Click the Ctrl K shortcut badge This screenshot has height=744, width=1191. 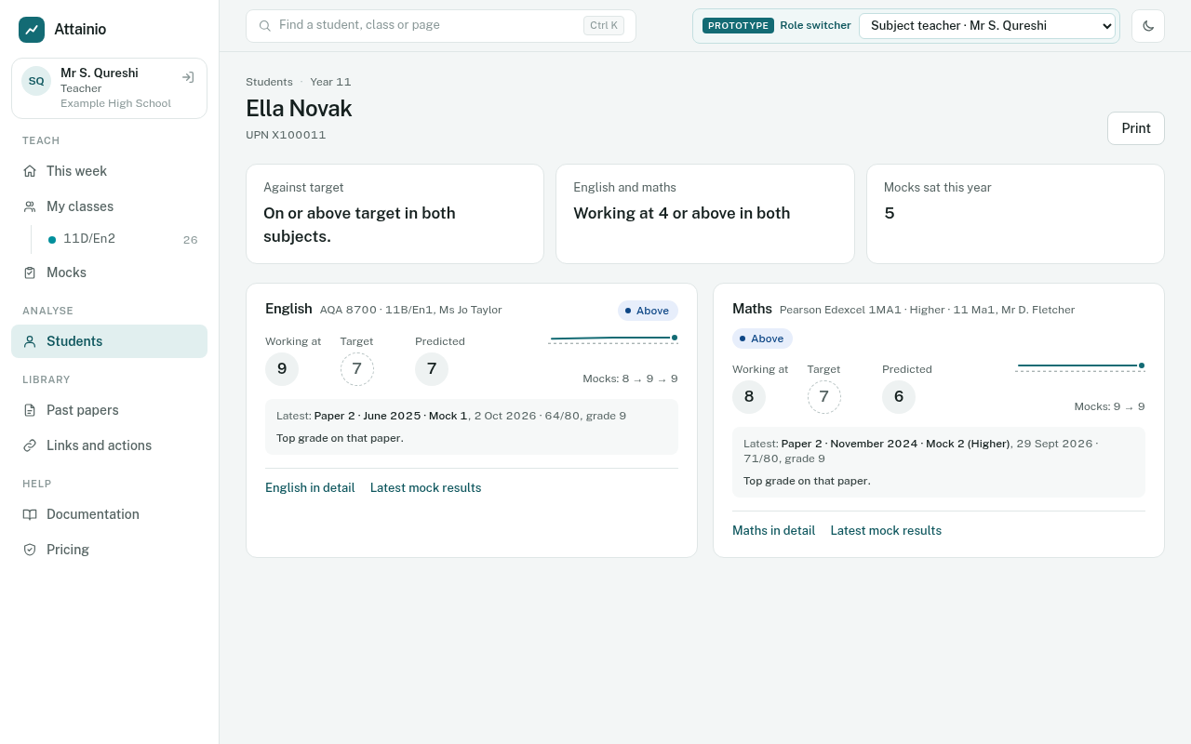point(604,26)
